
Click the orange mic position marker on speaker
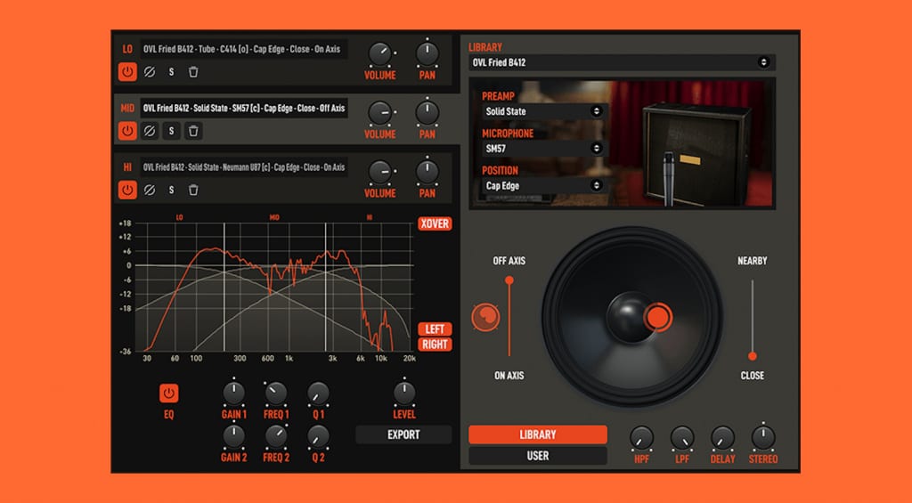pyautogui.click(x=657, y=316)
